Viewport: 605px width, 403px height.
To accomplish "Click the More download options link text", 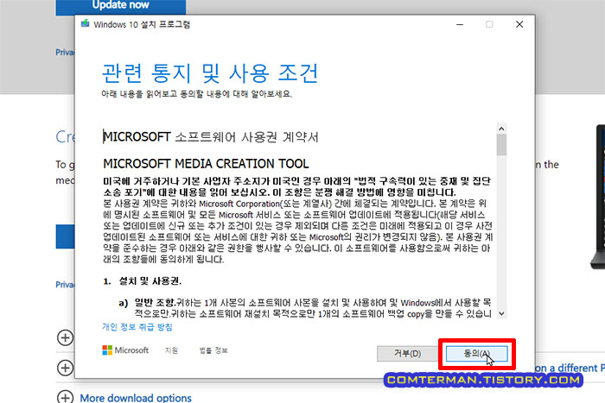I will 136,398.
